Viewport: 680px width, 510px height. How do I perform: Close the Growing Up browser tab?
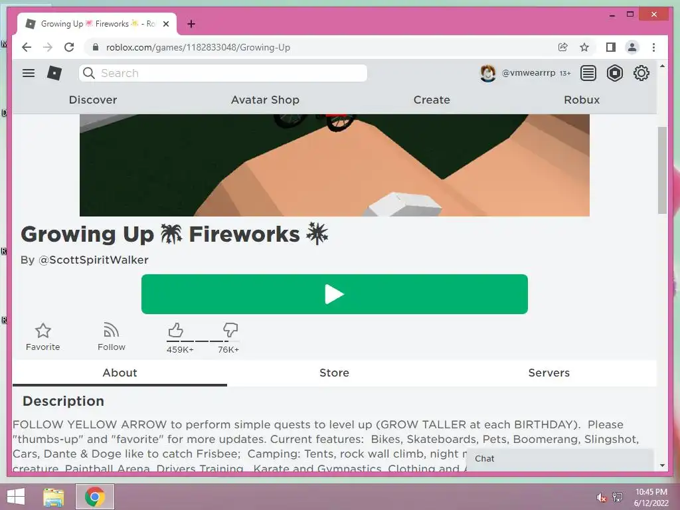165,25
